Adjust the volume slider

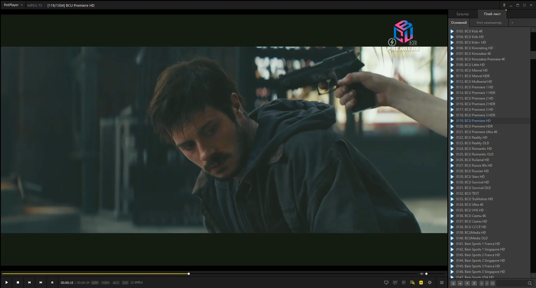[435, 274]
